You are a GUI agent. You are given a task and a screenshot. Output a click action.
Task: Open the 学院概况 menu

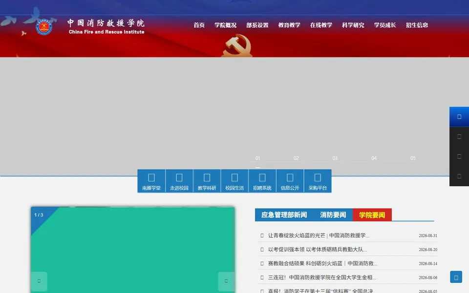point(225,25)
